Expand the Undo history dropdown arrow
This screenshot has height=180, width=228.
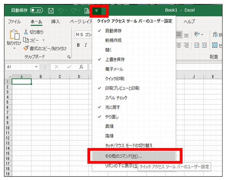click(66, 11)
